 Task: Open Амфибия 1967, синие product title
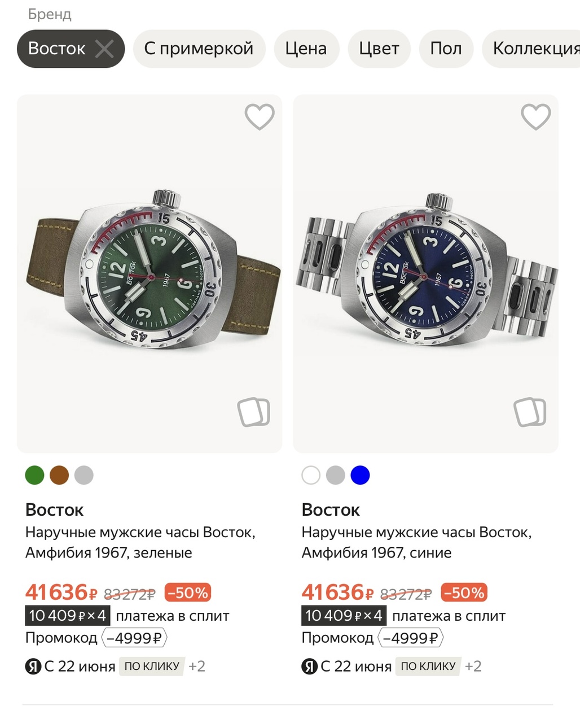pos(416,542)
